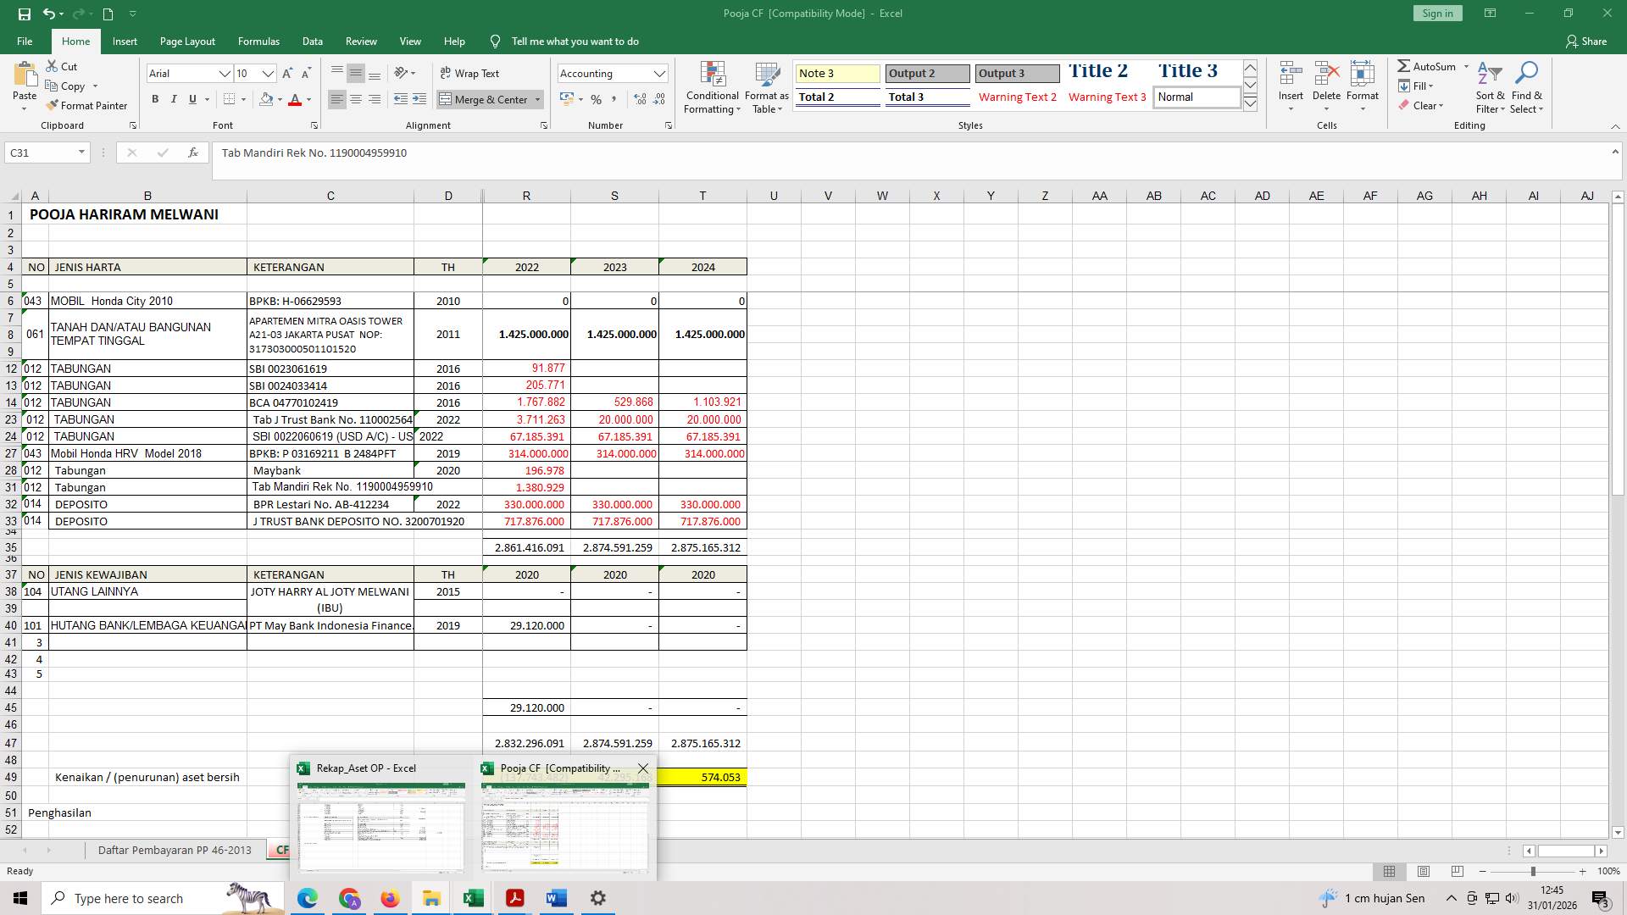Open the Merge & Center dropdown arrow
The height and width of the screenshot is (915, 1627).
coord(537,99)
